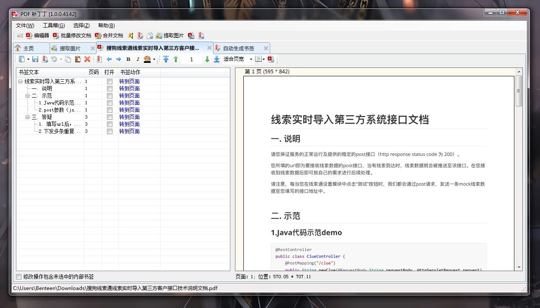Collapse the 二. 示范 bookmark node
The image size is (540, 308).
point(28,96)
